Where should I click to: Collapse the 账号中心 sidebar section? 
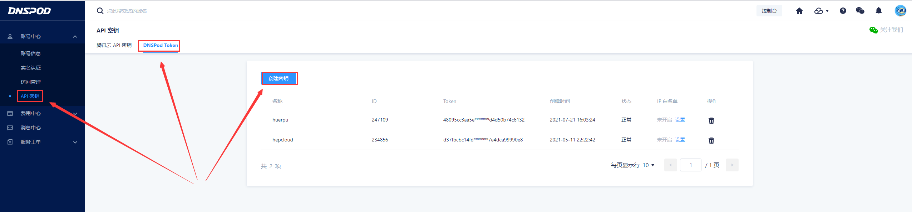click(75, 36)
